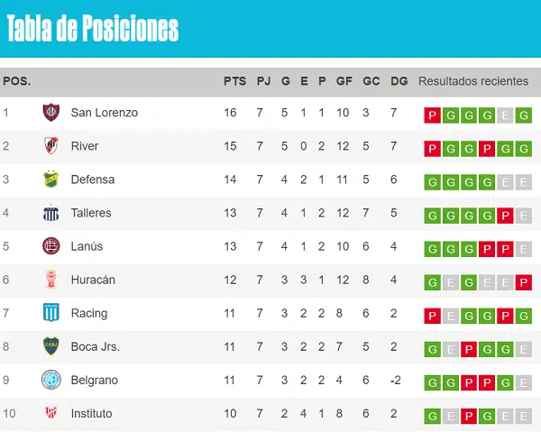Screen dimensions: 541x432
Task: Click the Resultados recientes column header
Action: 473,81
